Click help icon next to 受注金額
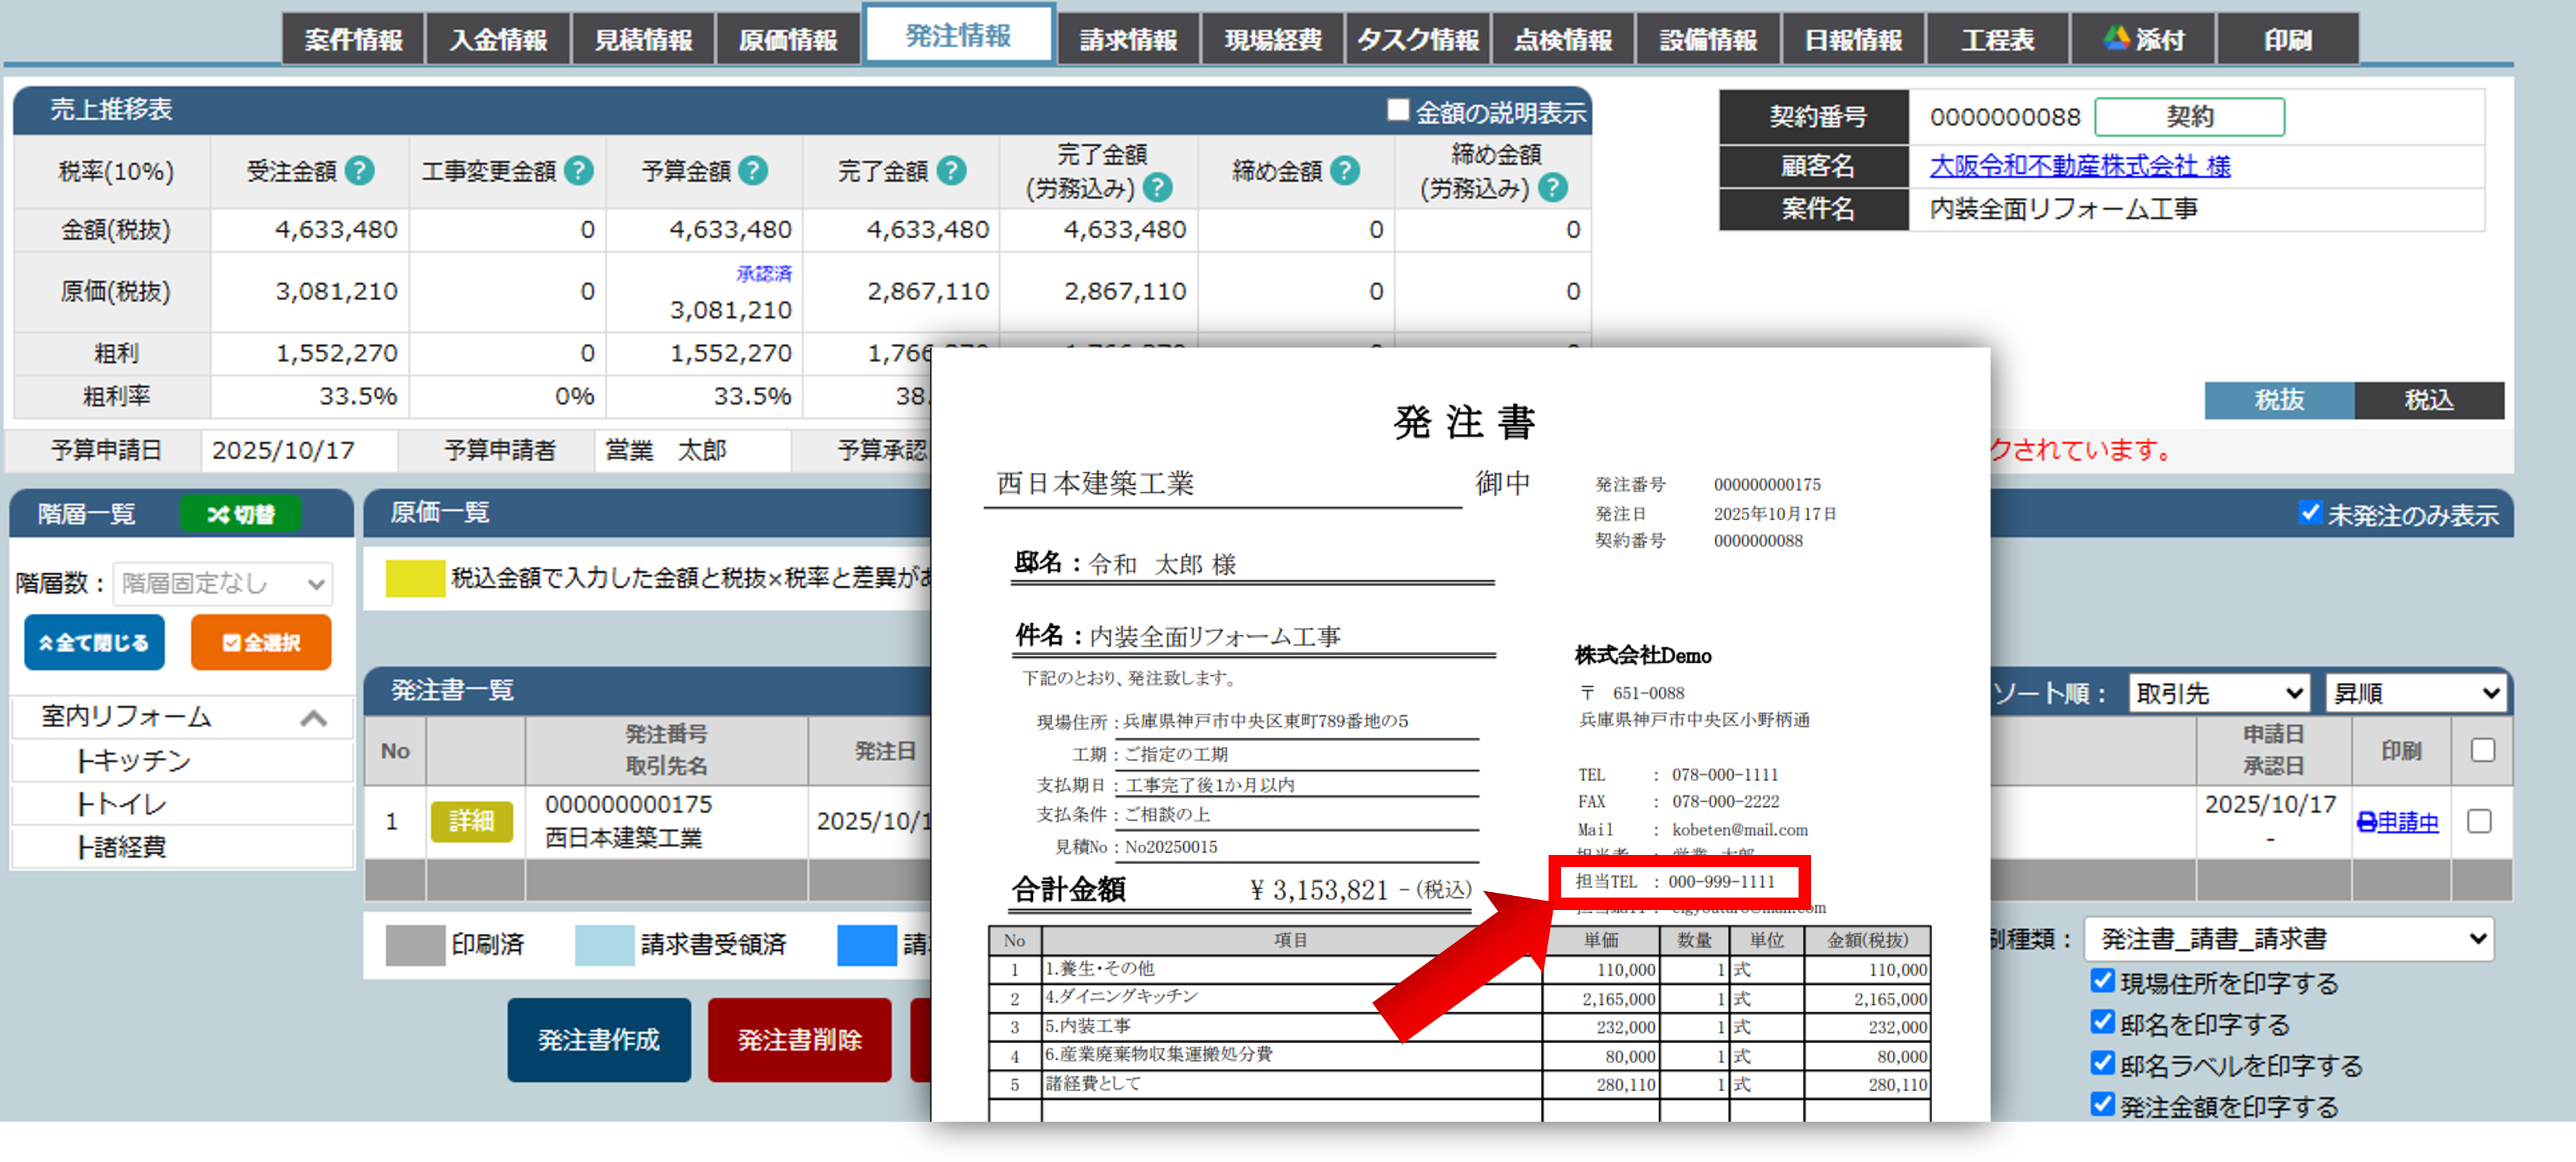The image size is (2576, 1162). [360, 171]
